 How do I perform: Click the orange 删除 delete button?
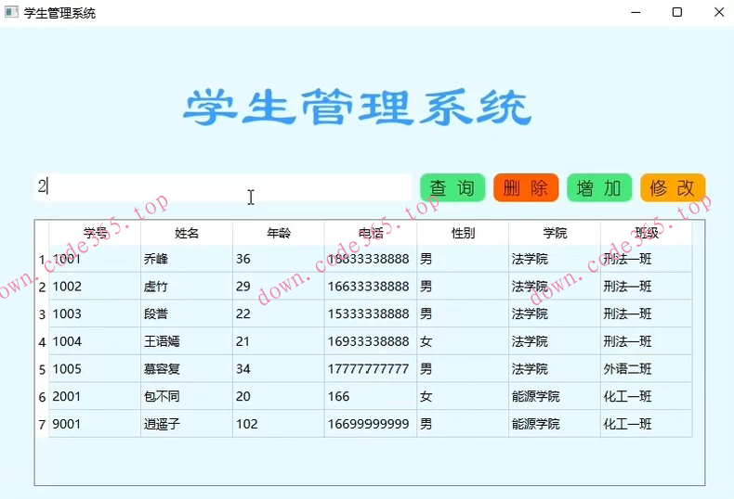point(526,188)
